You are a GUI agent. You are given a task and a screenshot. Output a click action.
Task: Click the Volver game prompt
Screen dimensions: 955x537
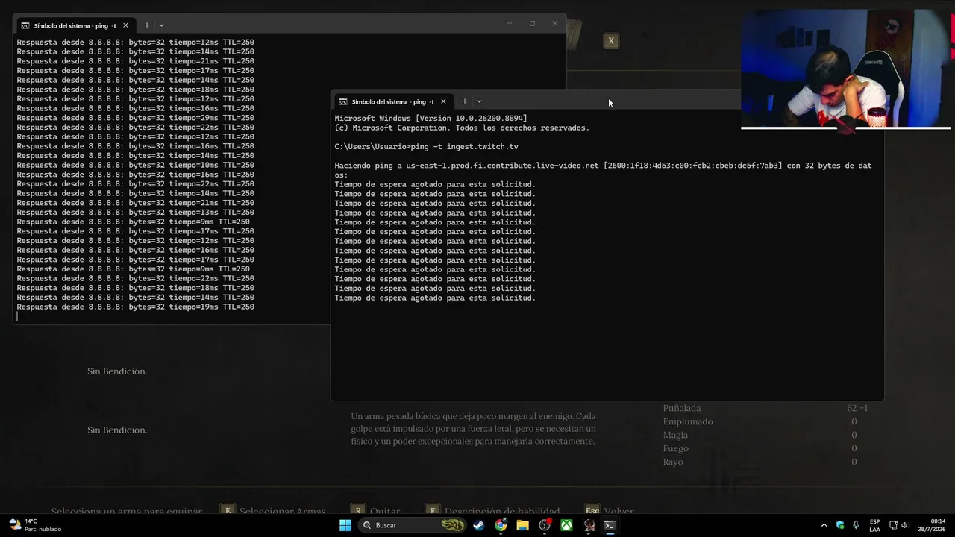pos(610,511)
